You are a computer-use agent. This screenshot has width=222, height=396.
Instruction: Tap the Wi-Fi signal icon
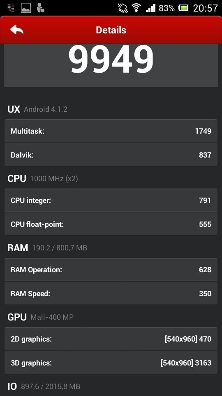[x=136, y=8]
